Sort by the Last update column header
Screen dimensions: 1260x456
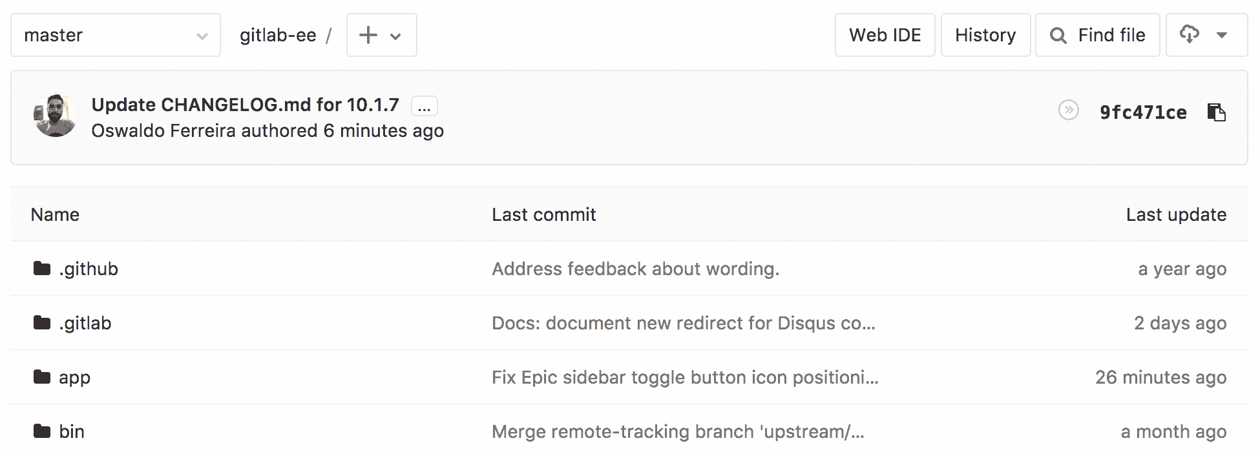click(1176, 214)
